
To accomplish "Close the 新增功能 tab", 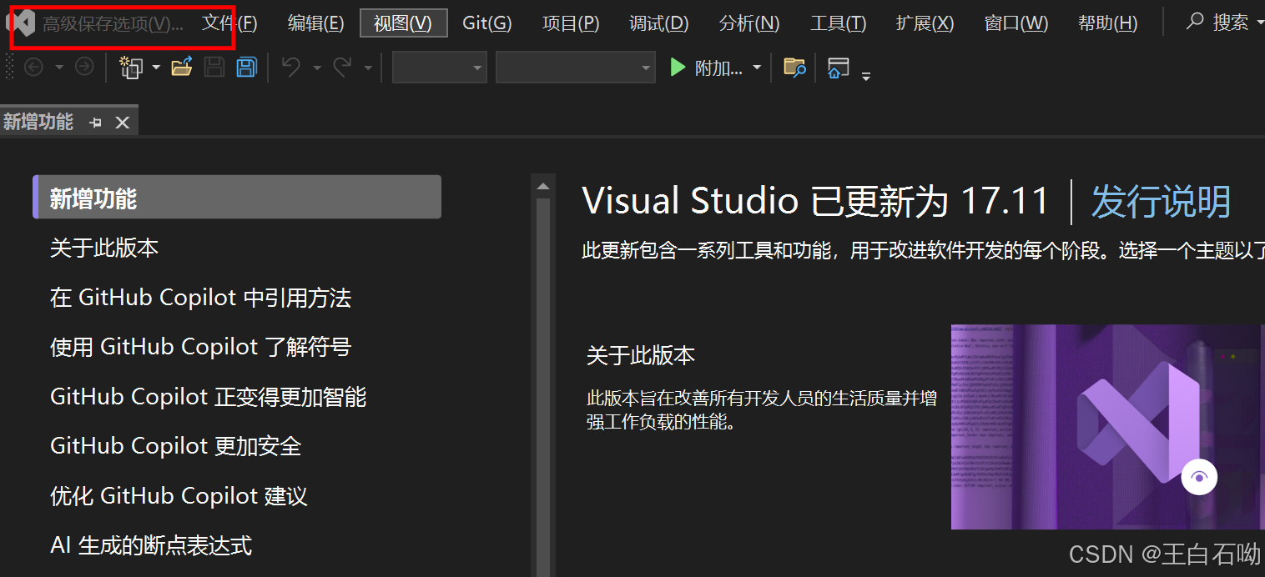I will click(x=123, y=123).
